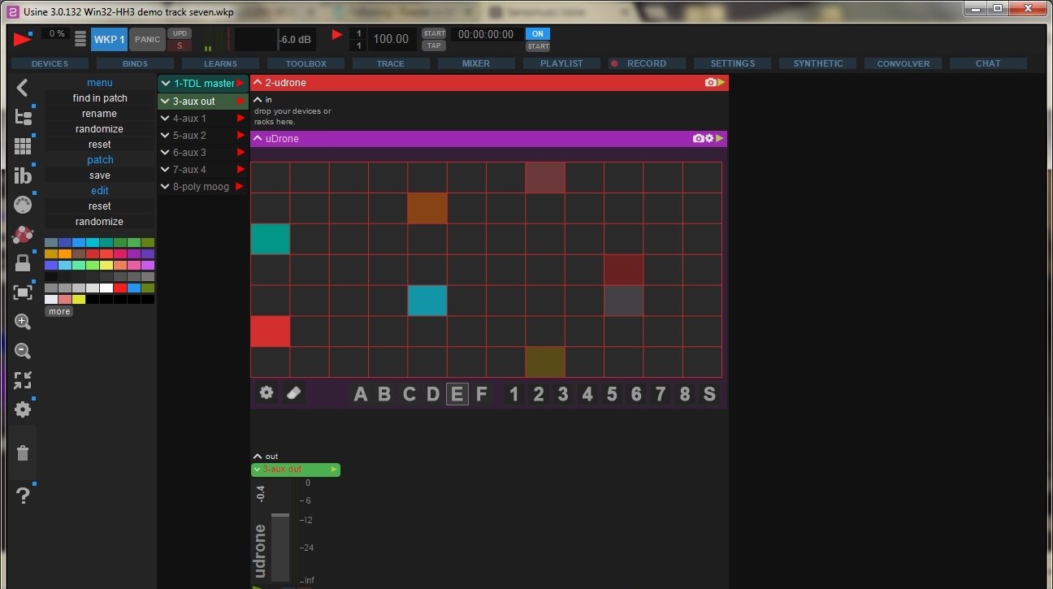The width and height of the screenshot is (1053, 589).
Task: Toggle the UPD button in top bar
Action: click(180, 33)
